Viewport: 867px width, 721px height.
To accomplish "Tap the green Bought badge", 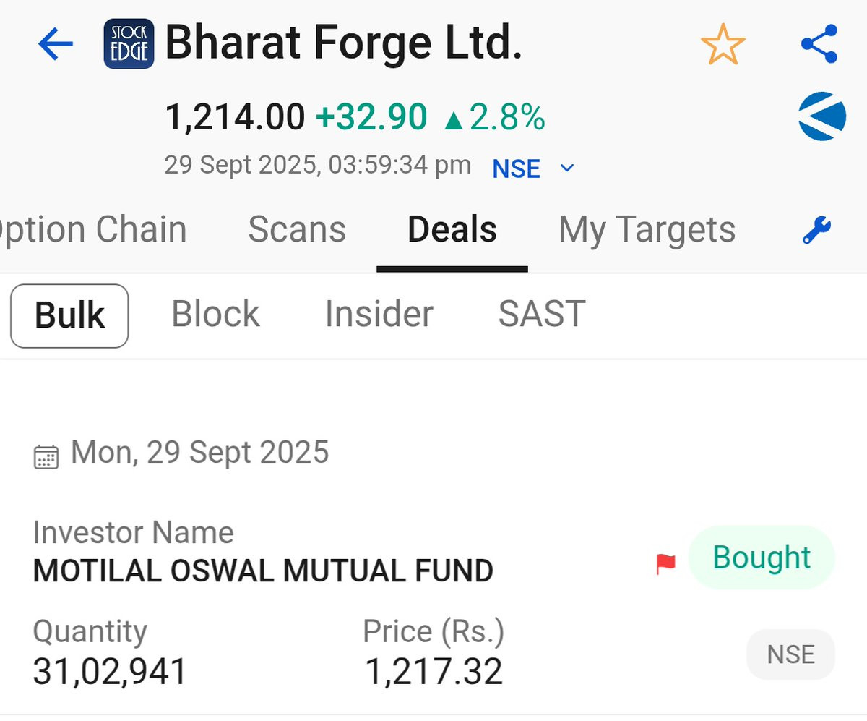I will click(762, 558).
